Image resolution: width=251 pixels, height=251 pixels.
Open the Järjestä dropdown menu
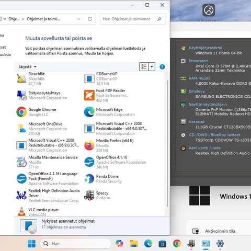click(x=28, y=67)
